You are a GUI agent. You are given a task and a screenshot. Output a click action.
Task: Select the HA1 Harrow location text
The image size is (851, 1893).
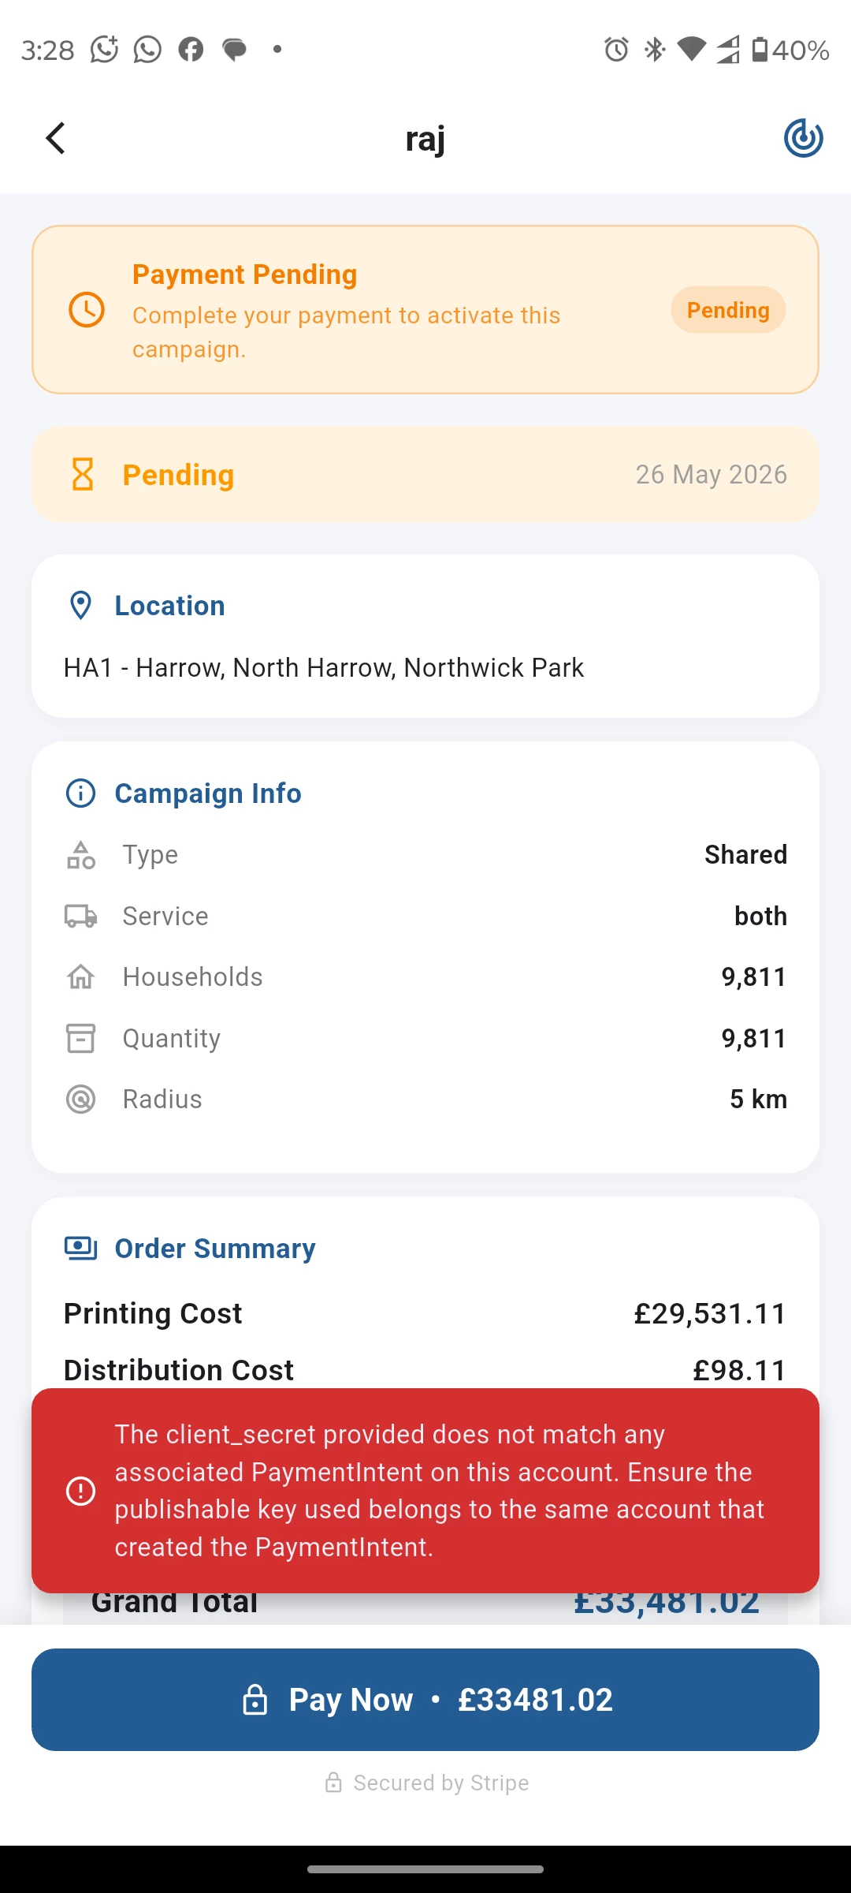click(x=324, y=668)
